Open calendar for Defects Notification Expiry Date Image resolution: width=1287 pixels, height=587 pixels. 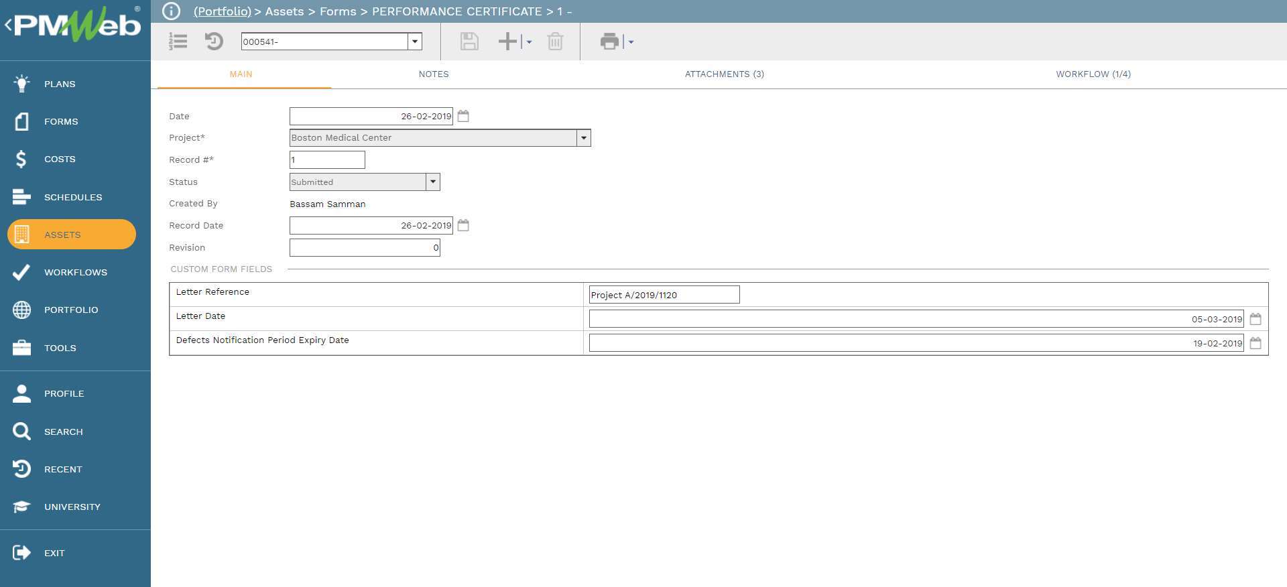click(1255, 343)
